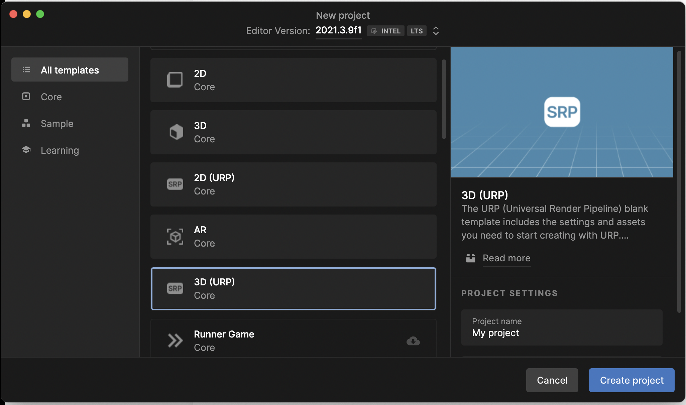This screenshot has width=686, height=405.
Task: Click the 3D template cube icon
Action: [176, 132]
